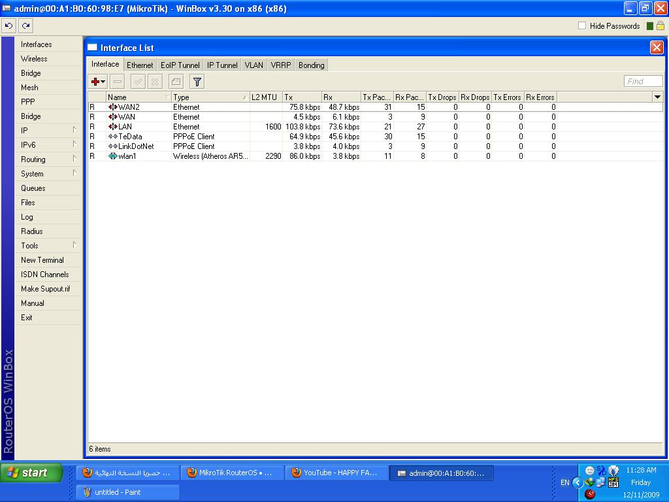Viewport: 669px width, 502px height.
Task: Click the green status indicator square
Action: click(649, 26)
